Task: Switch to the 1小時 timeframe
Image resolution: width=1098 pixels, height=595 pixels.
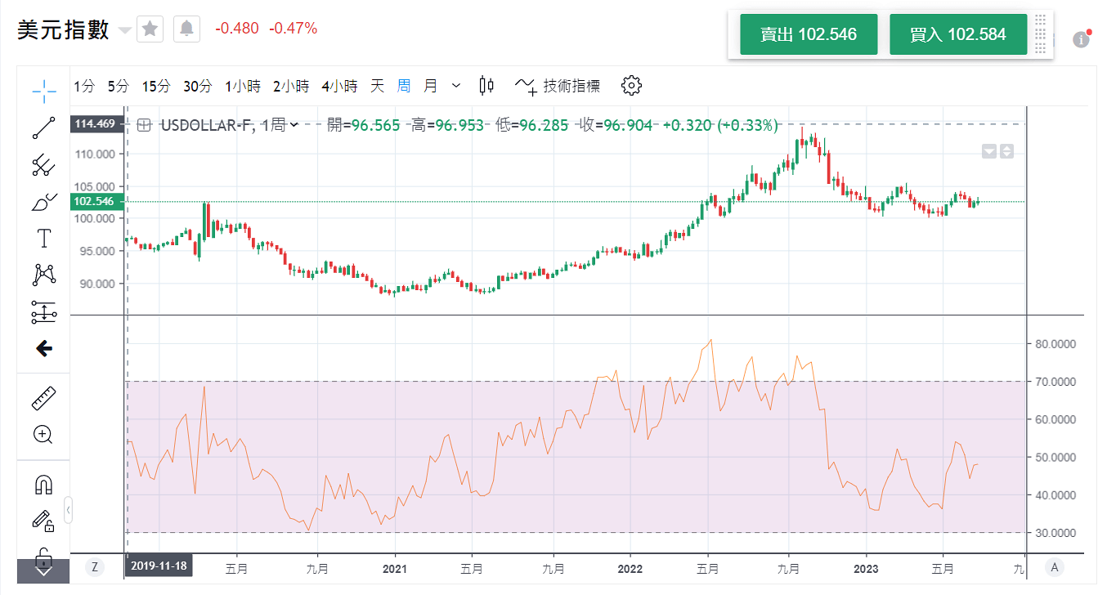Action: [243, 86]
